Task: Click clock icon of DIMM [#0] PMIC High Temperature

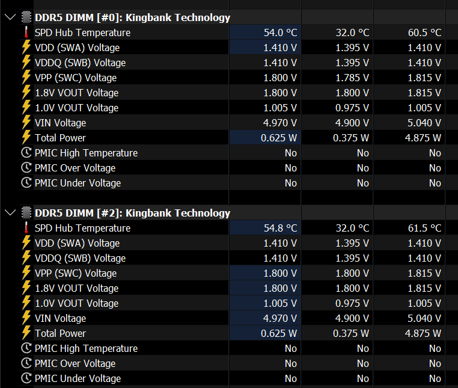Action: (26, 153)
